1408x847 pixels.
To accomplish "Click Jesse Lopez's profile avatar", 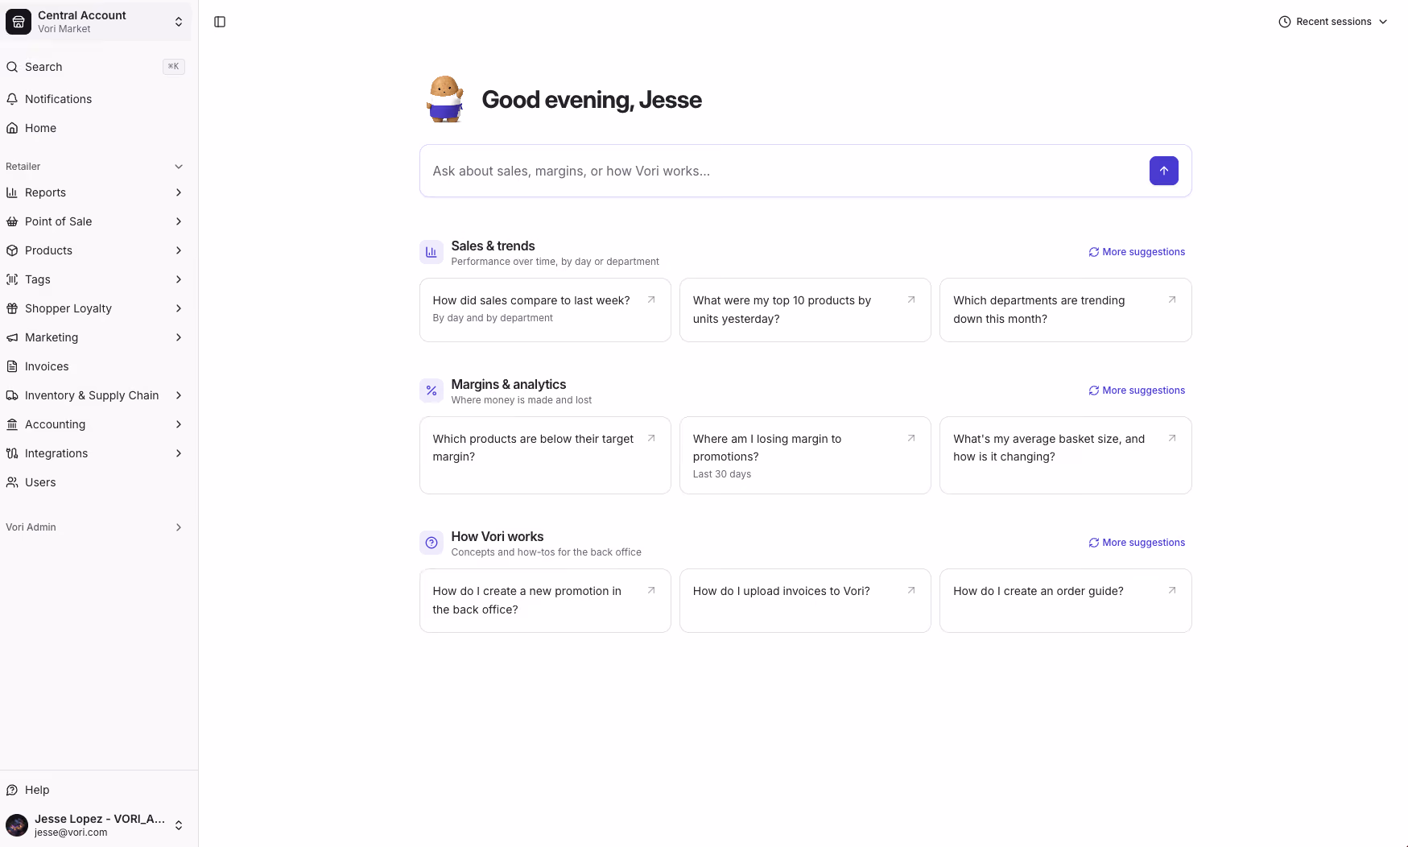I will [17, 825].
